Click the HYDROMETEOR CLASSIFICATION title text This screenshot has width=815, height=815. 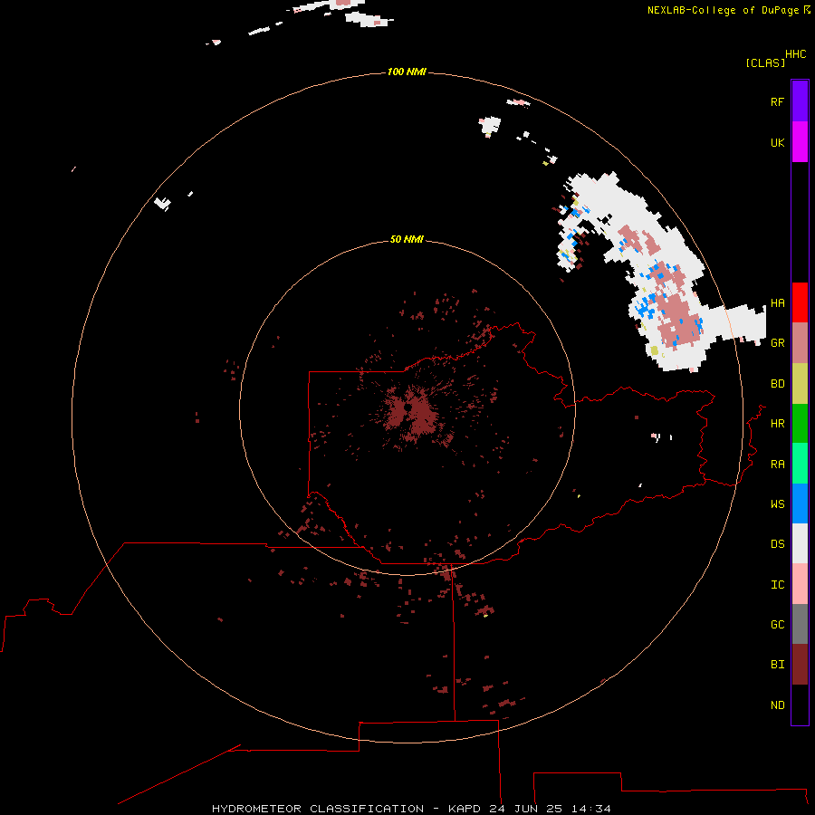pos(318,809)
